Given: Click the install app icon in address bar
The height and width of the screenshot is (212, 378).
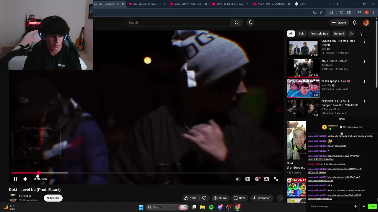Looking at the screenshot, I should [x=315, y=12].
